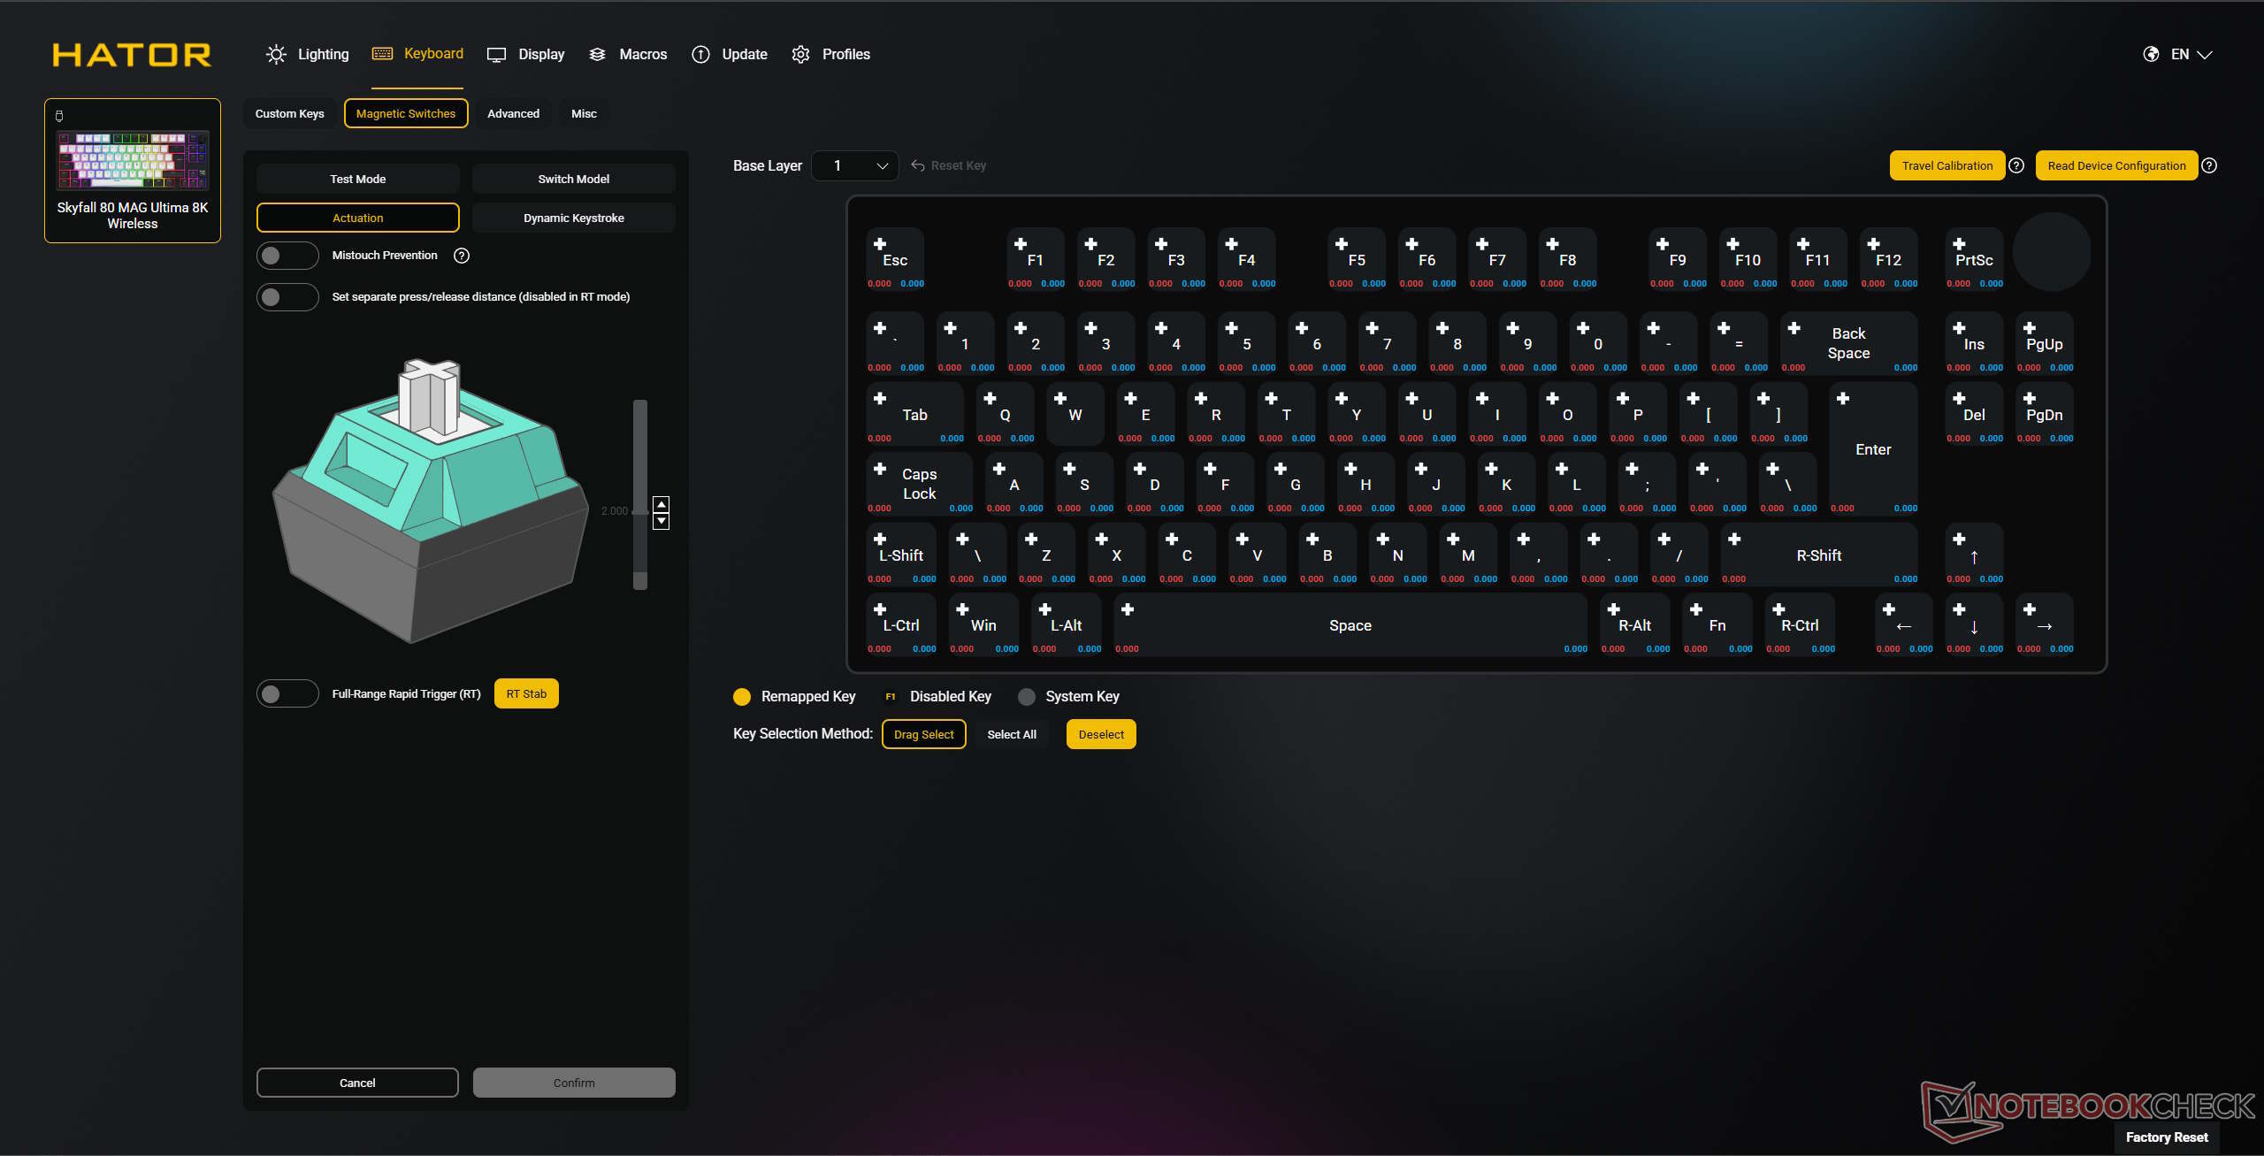This screenshot has height=1156, width=2264.
Task: Enable Full-Range Rapid Trigger toggle
Action: [287, 693]
